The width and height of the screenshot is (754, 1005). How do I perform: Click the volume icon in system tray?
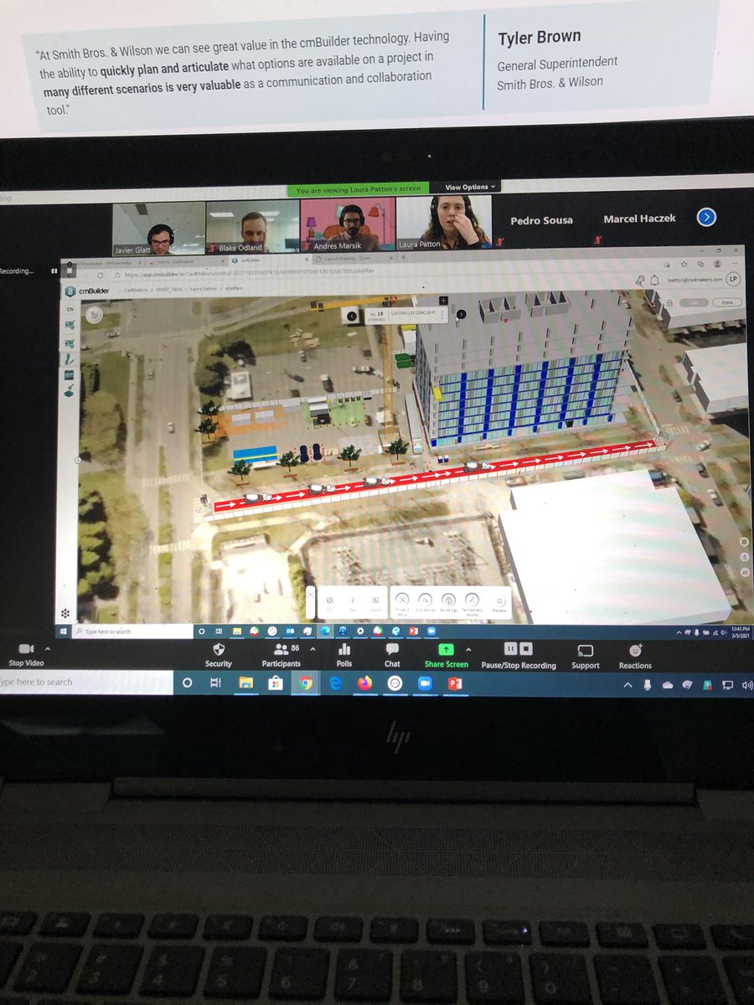pyautogui.click(x=746, y=685)
